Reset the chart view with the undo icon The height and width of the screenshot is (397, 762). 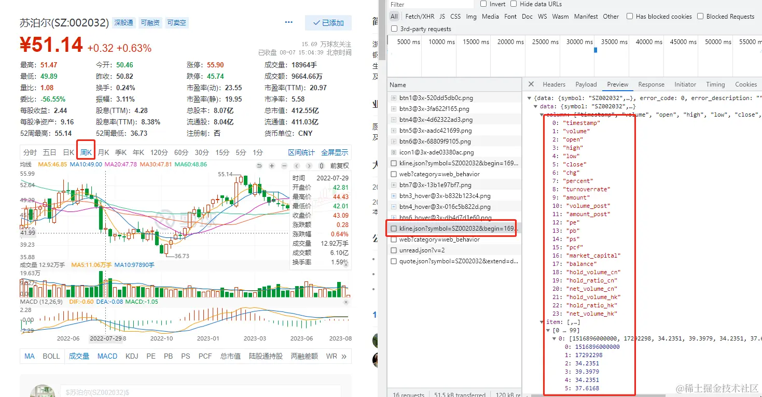[x=259, y=166]
